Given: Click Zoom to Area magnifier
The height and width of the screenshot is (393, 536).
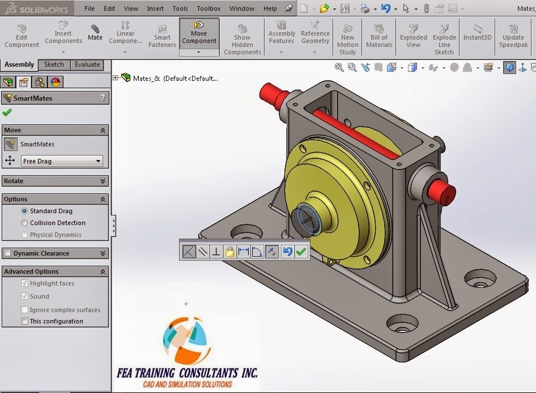Looking at the screenshot, I should tap(352, 67).
